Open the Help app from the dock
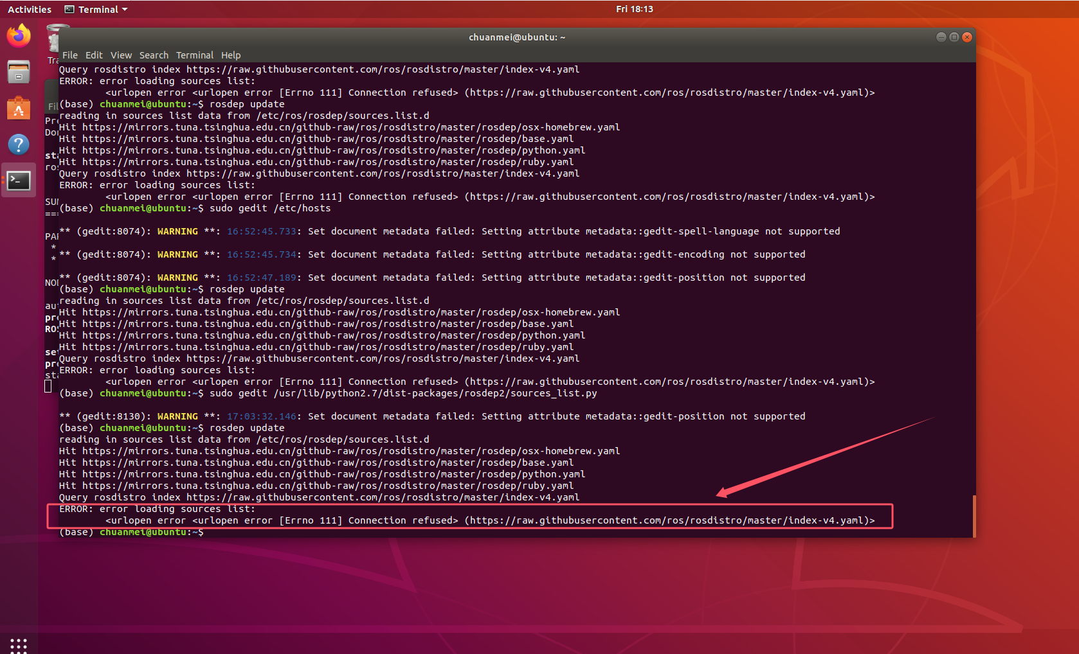 click(x=19, y=145)
